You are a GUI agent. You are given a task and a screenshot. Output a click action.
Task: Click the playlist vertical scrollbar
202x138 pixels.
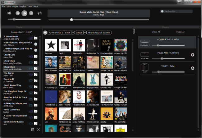[40, 65]
